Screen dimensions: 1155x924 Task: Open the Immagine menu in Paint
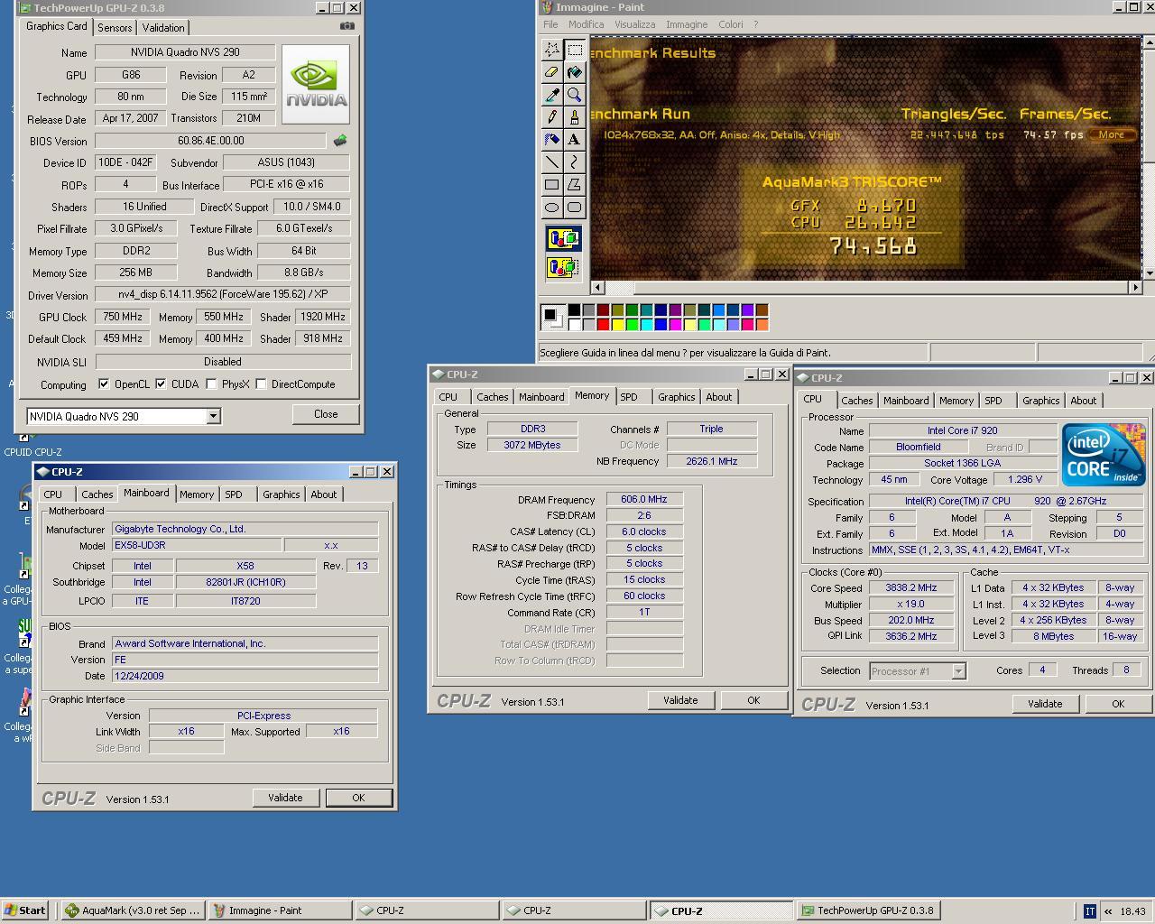pyautogui.click(x=687, y=24)
